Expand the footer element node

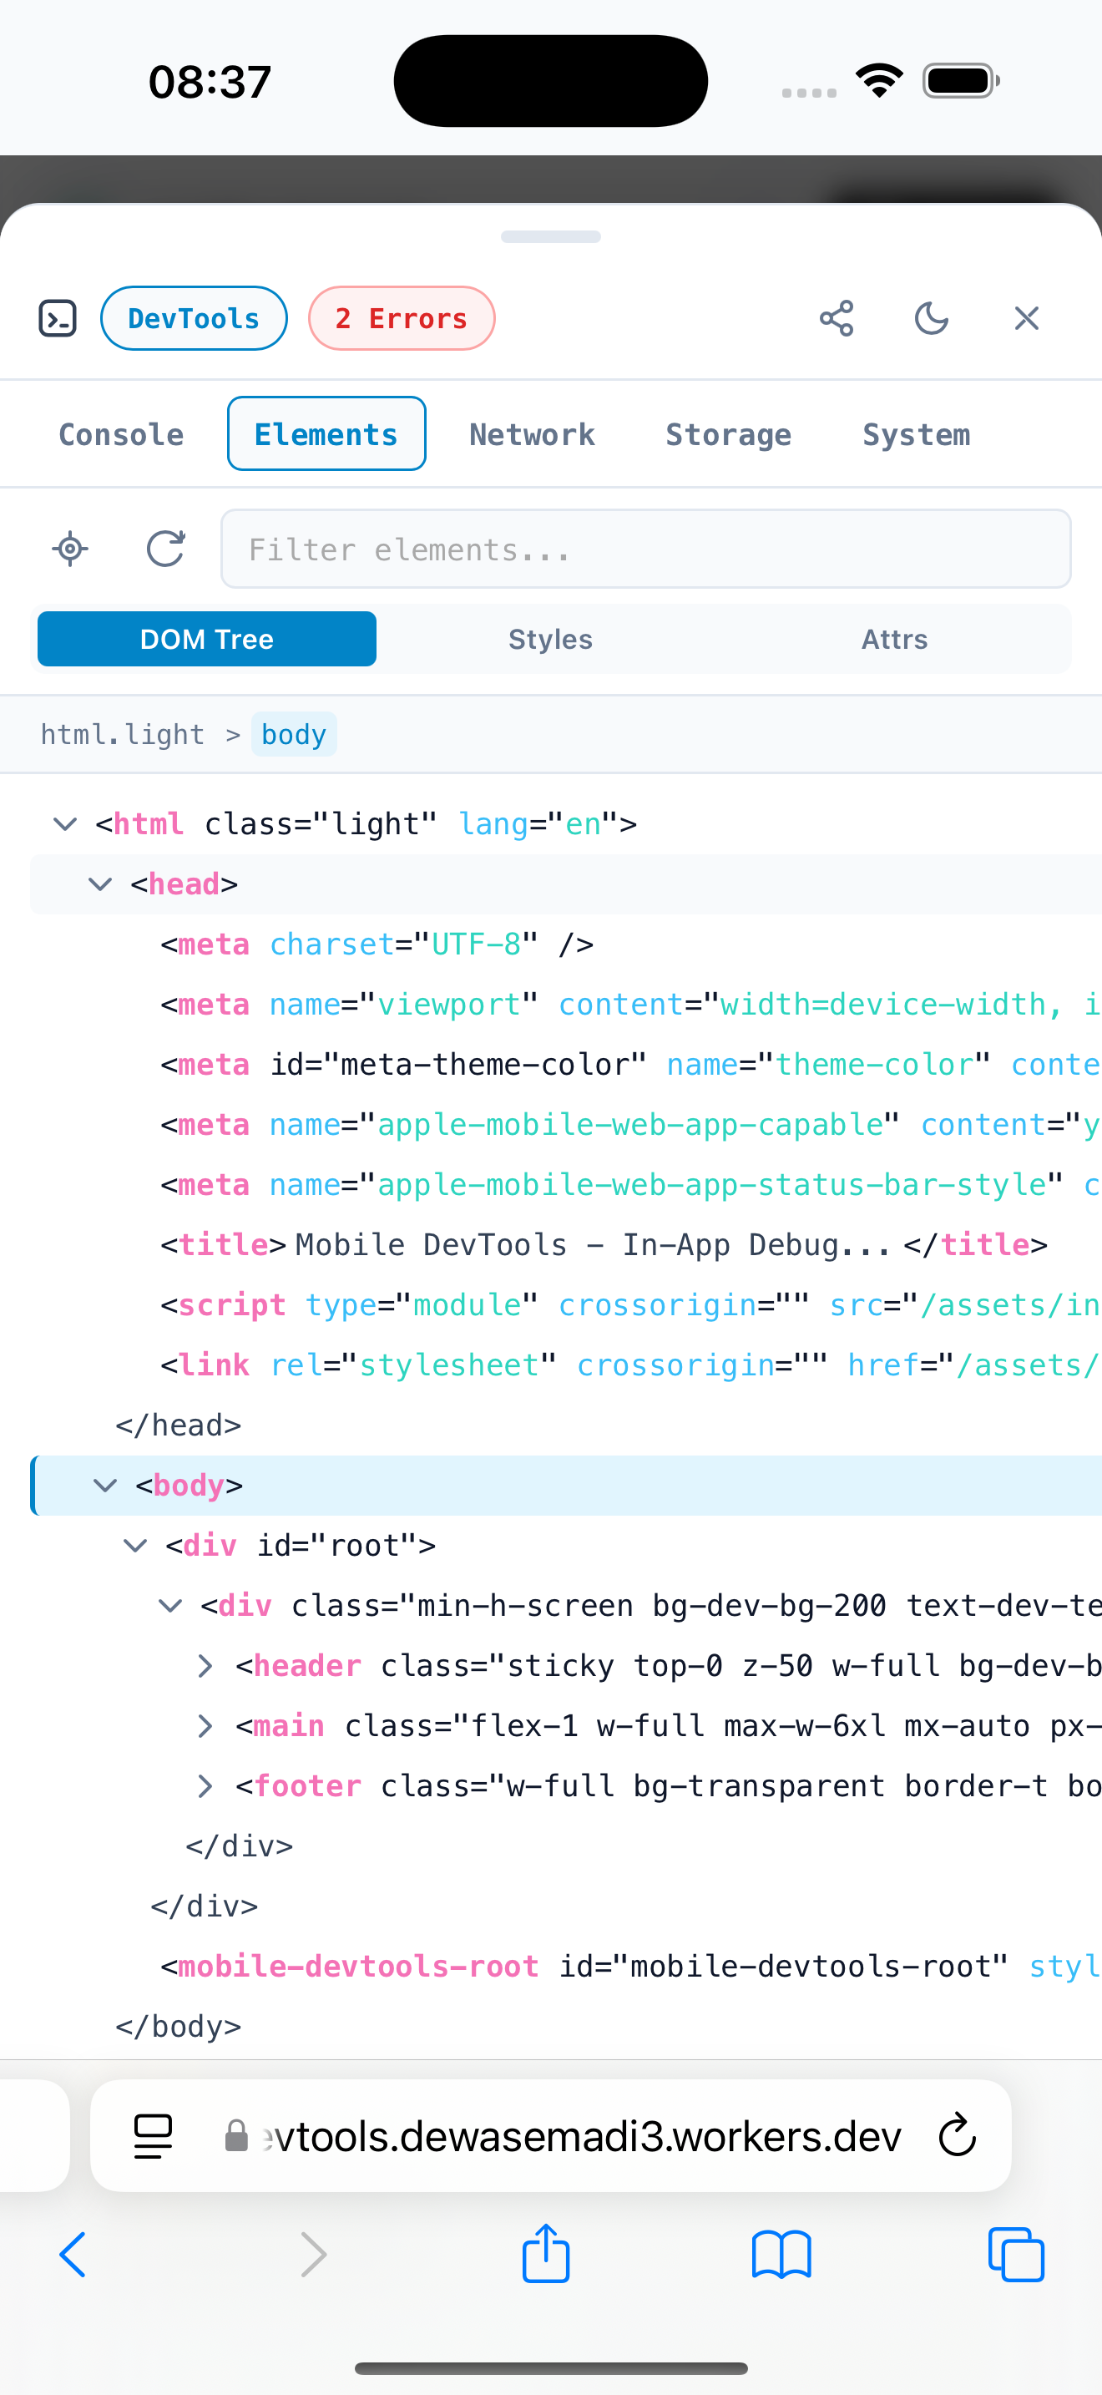206,1786
